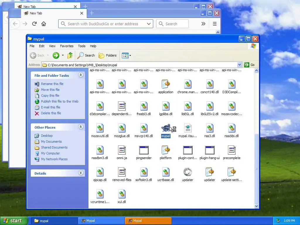Click the Go button beside address bar

click(250, 65)
